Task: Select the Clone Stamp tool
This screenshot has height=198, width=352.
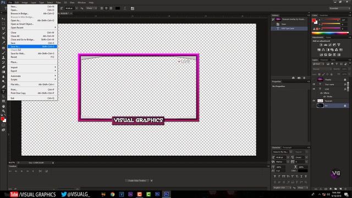Action: point(3,57)
